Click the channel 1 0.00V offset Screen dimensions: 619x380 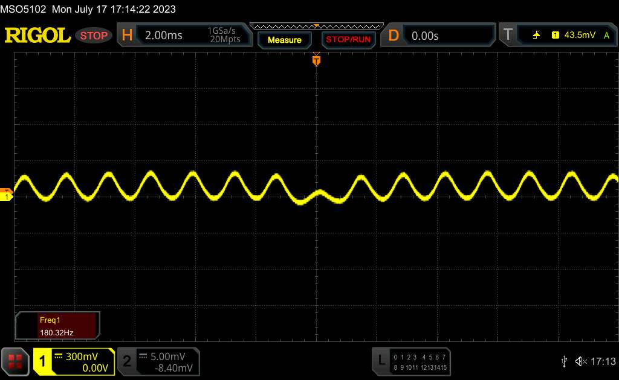95,368
